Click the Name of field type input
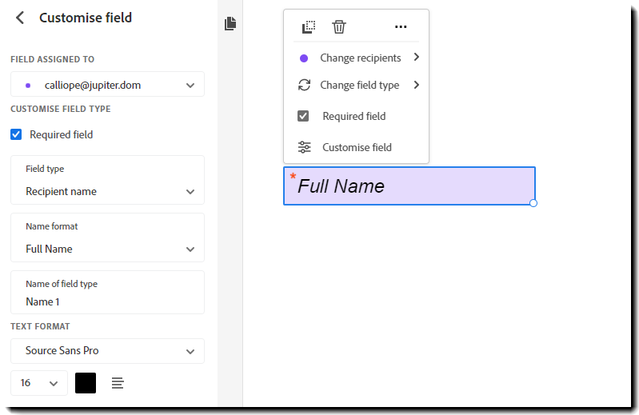This screenshot has width=639, height=415. 107,301
